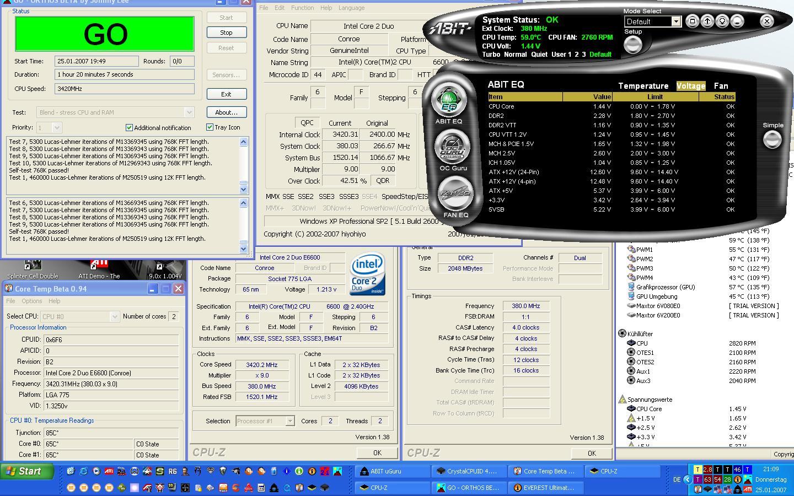Expand hidden tray icons with blue arrow
794x496 pixels.
tap(688, 479)
